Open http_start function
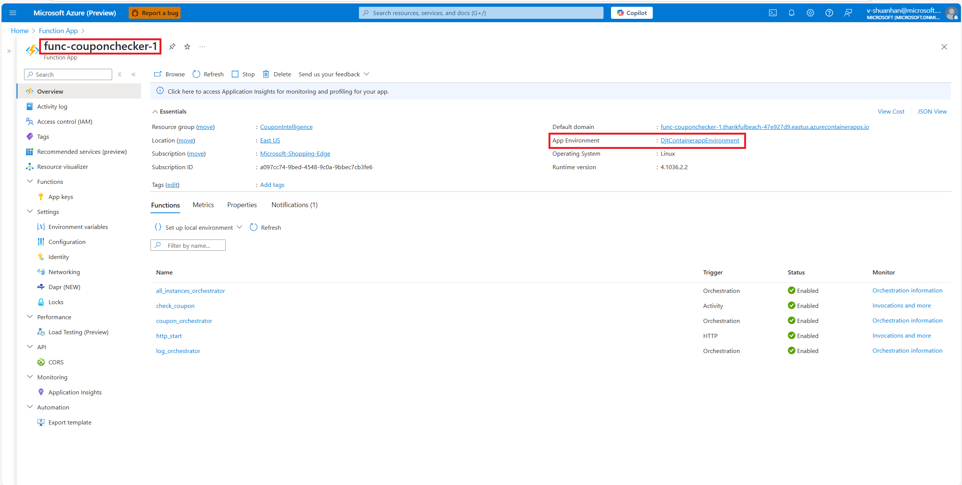This screenshot has width=962, height=485. [x=169, y=336]
